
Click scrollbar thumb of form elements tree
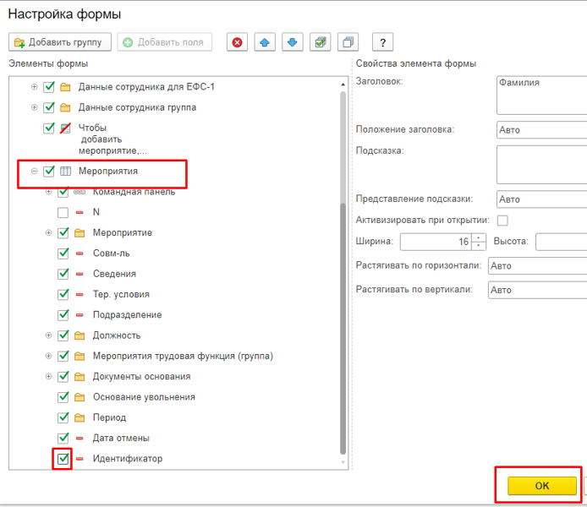point(343,329)
